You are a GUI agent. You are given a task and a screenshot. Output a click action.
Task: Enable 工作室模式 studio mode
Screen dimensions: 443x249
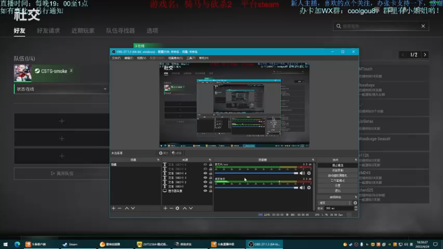337,180
